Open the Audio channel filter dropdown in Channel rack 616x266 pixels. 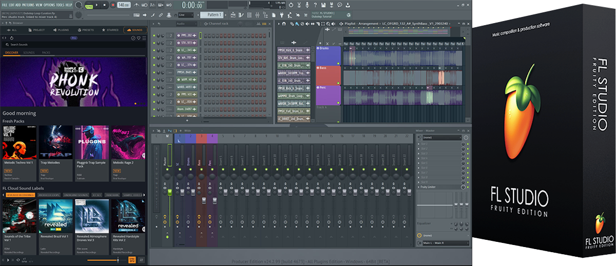pos(186,24)
